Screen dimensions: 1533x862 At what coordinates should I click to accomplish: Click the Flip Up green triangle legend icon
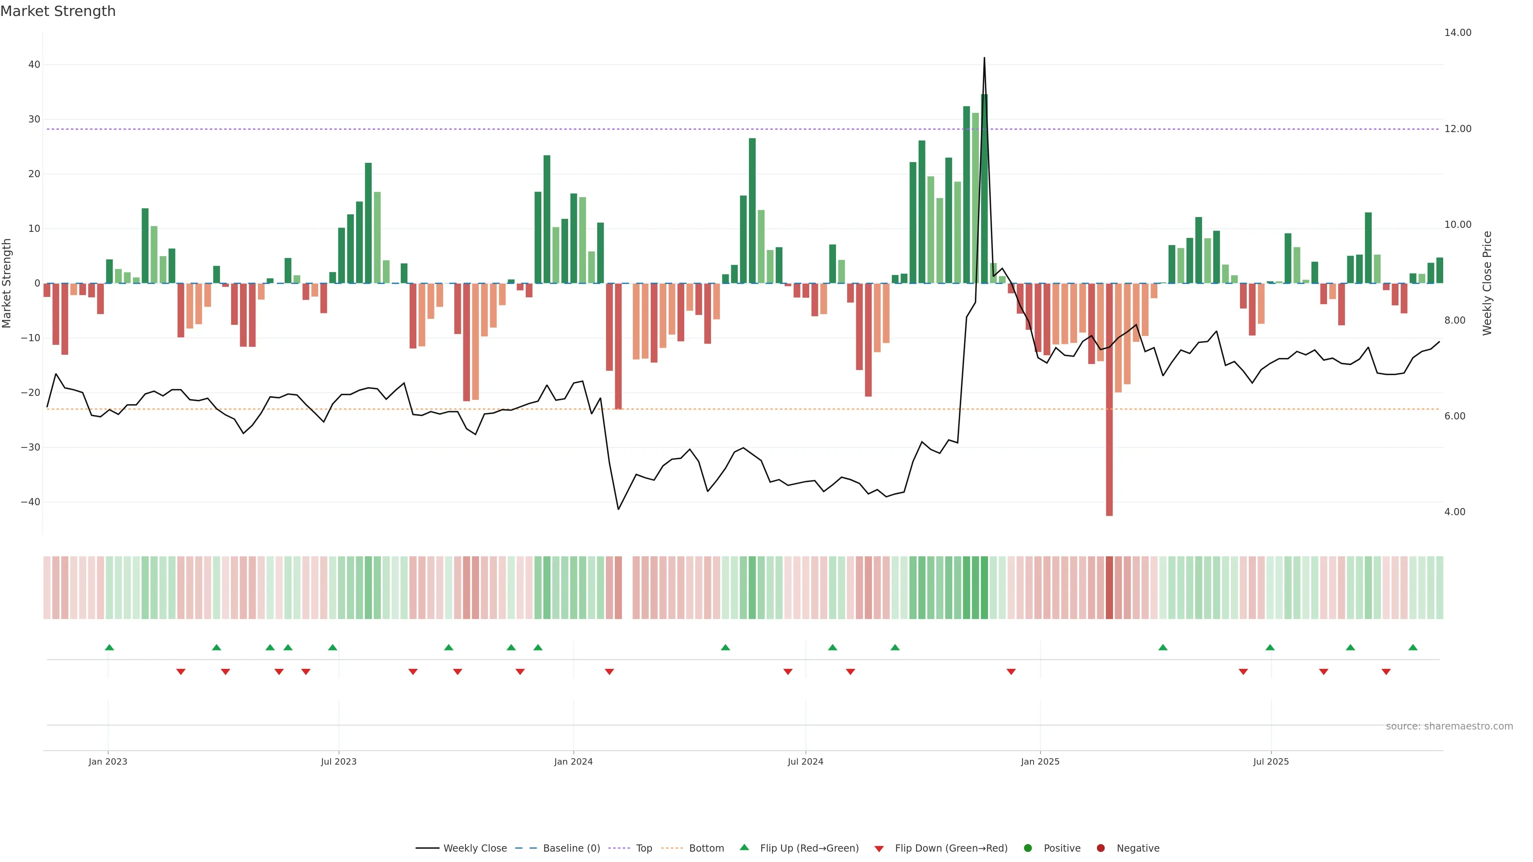(x=744, y=848)
